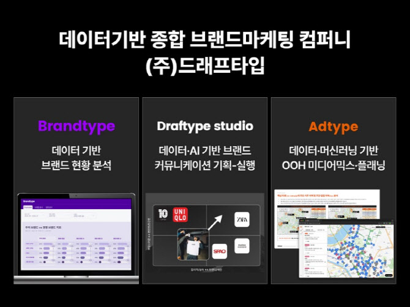Click the main title text 데이터기반 종합 브랜드마케팅 컴퍼니
The image size is (410, 307).
pos(205,39)
